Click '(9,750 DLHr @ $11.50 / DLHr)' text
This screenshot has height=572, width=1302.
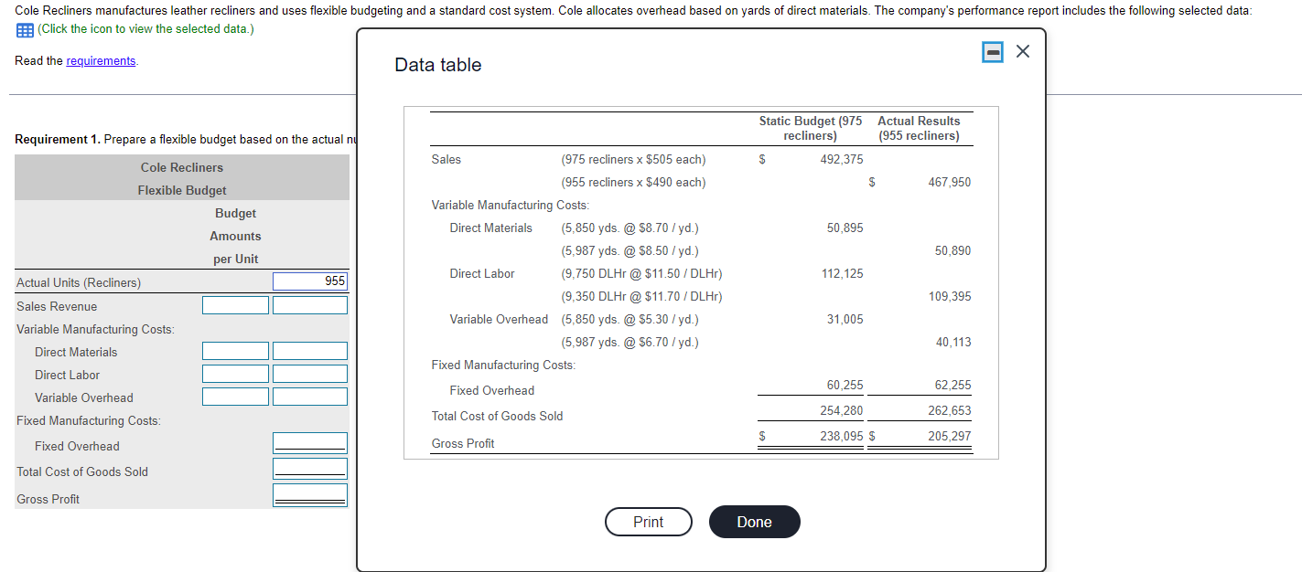tap(641, 273)
